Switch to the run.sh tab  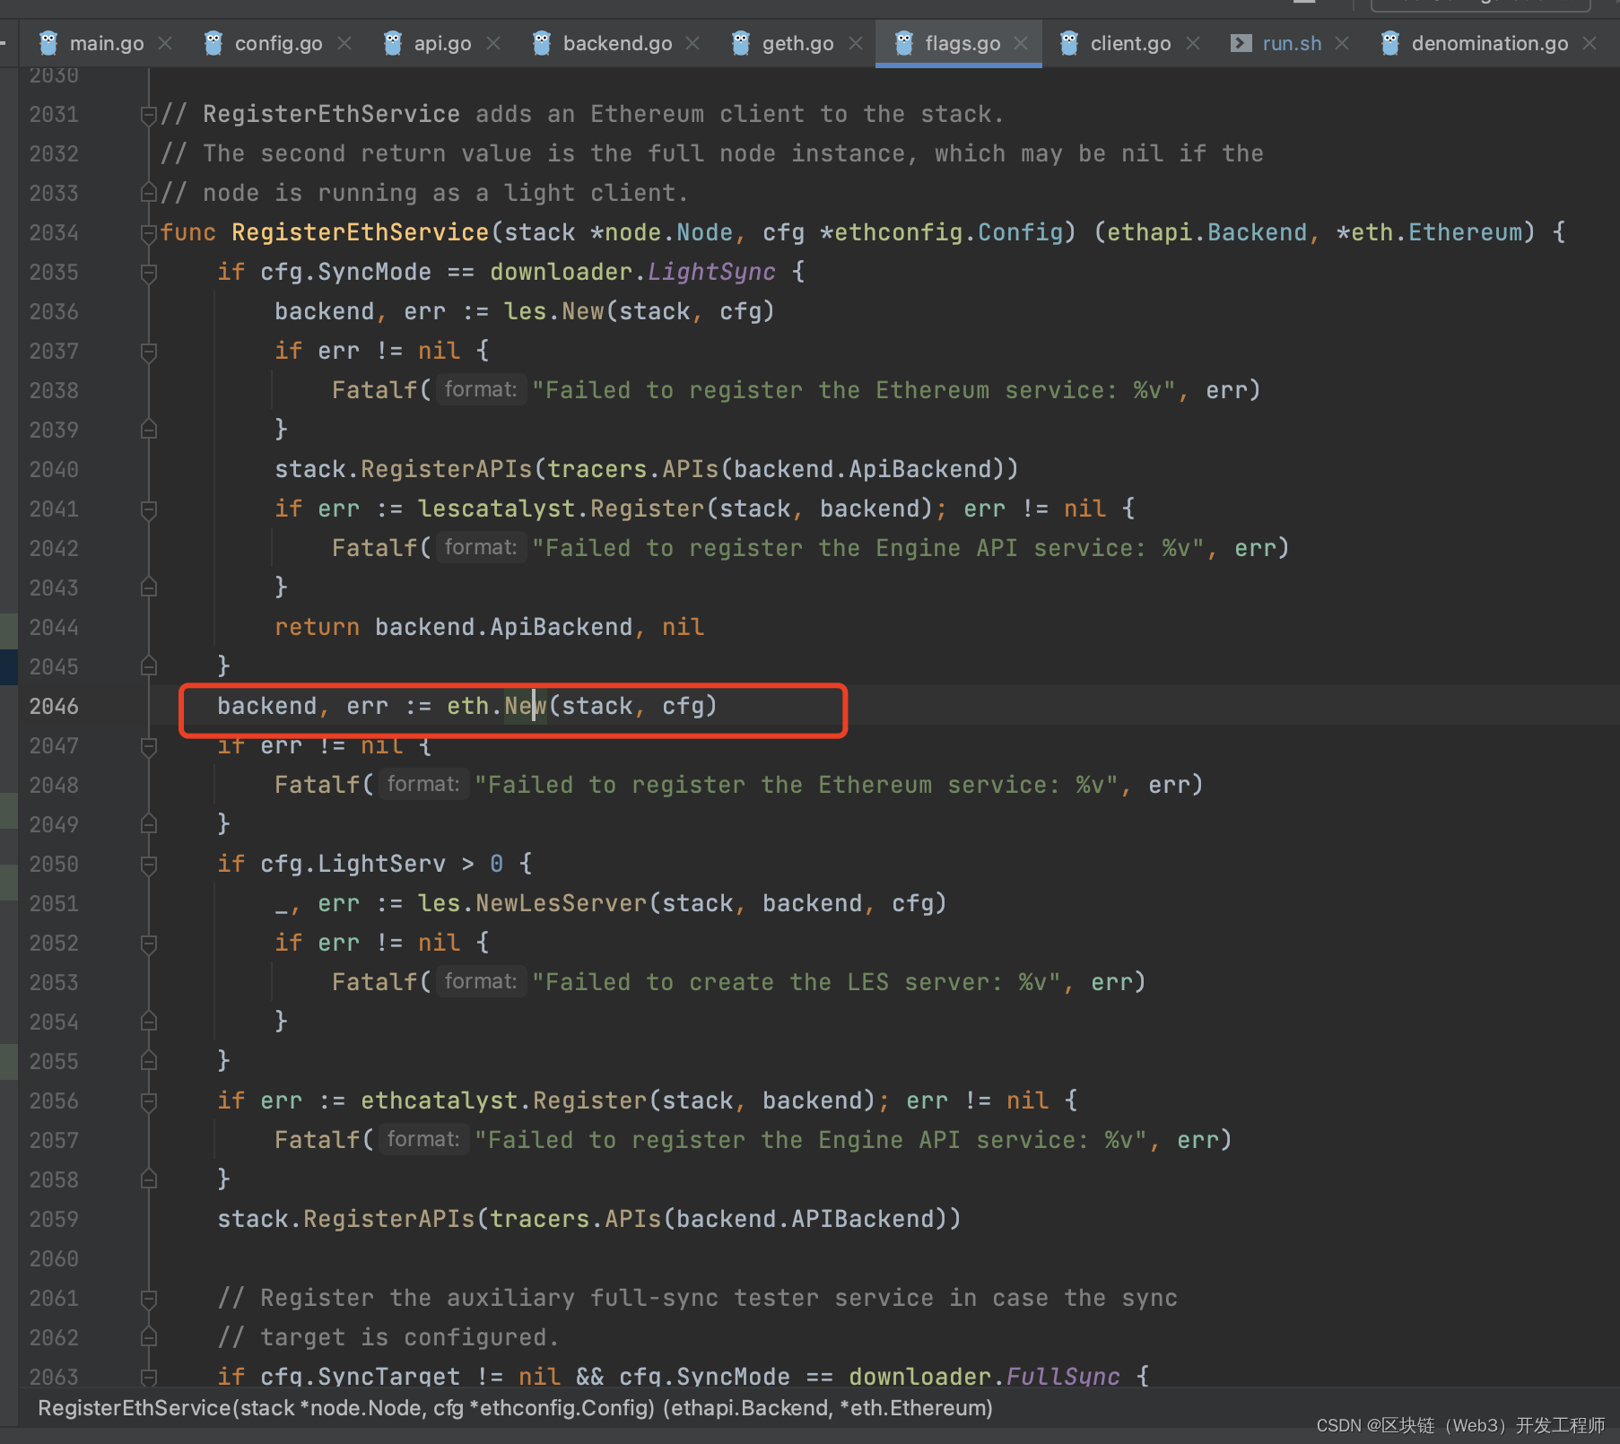[1292, 43]
